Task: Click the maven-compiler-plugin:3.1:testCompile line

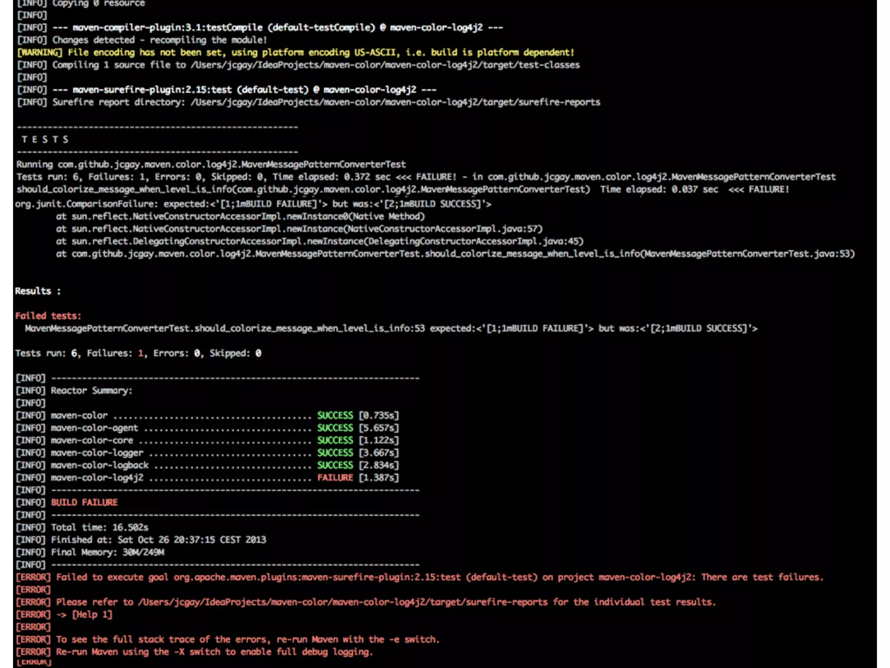Action: click(260, 27)
